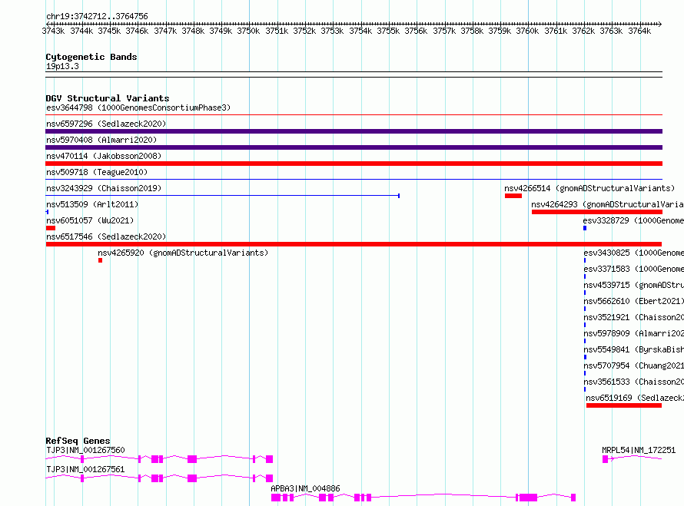
Task: Open variant nsv3561533 label
Action: coord(633,382)
